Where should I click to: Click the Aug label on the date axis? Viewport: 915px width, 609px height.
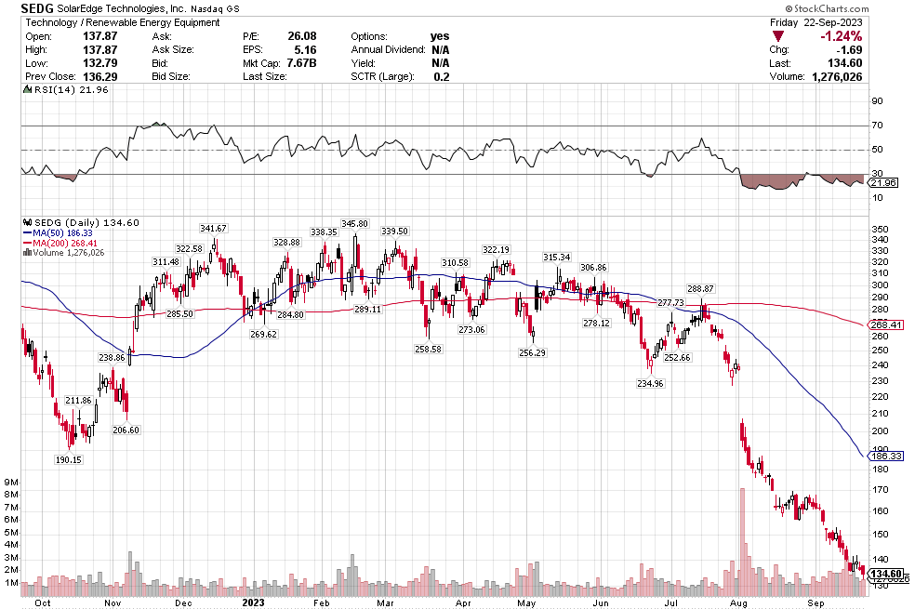(739, 602)
